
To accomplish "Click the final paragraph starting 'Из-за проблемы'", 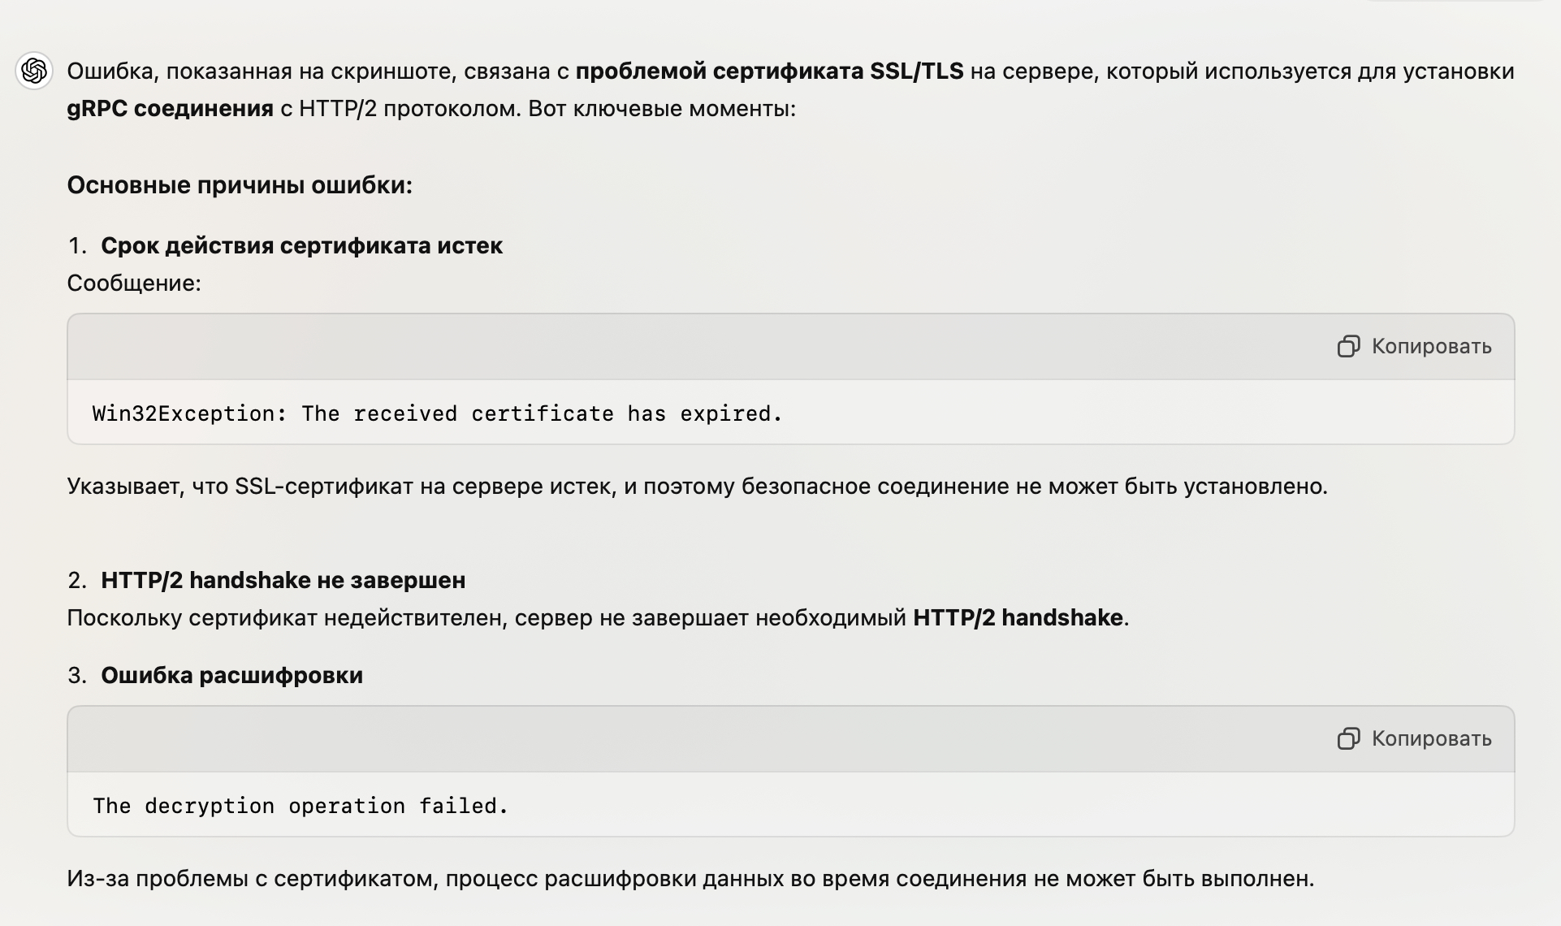I will click(x=690, y=879).
